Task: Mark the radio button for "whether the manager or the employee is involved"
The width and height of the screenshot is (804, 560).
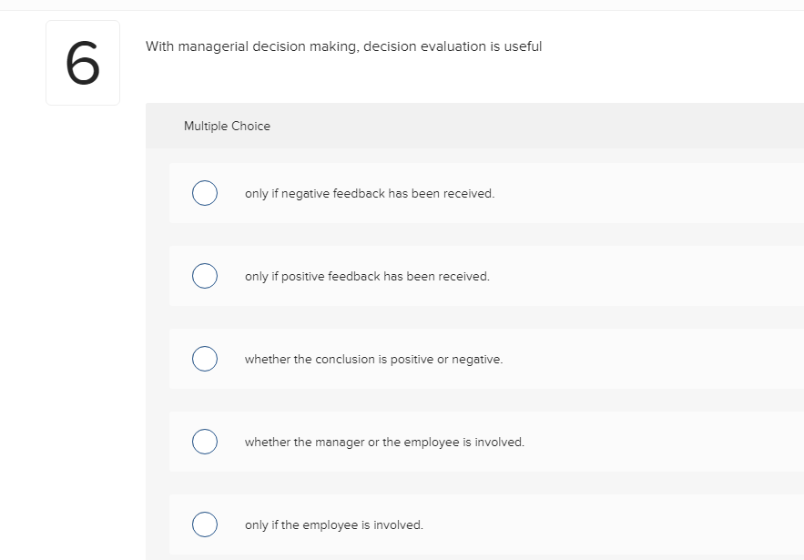Action: tap(205, 442)
